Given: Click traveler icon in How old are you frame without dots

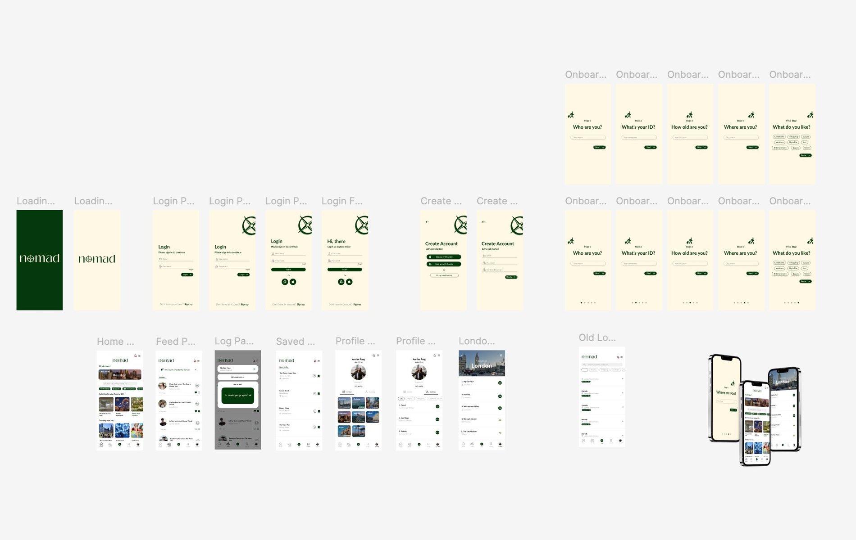Looking at the screenshot, I should tap(690, 115).
